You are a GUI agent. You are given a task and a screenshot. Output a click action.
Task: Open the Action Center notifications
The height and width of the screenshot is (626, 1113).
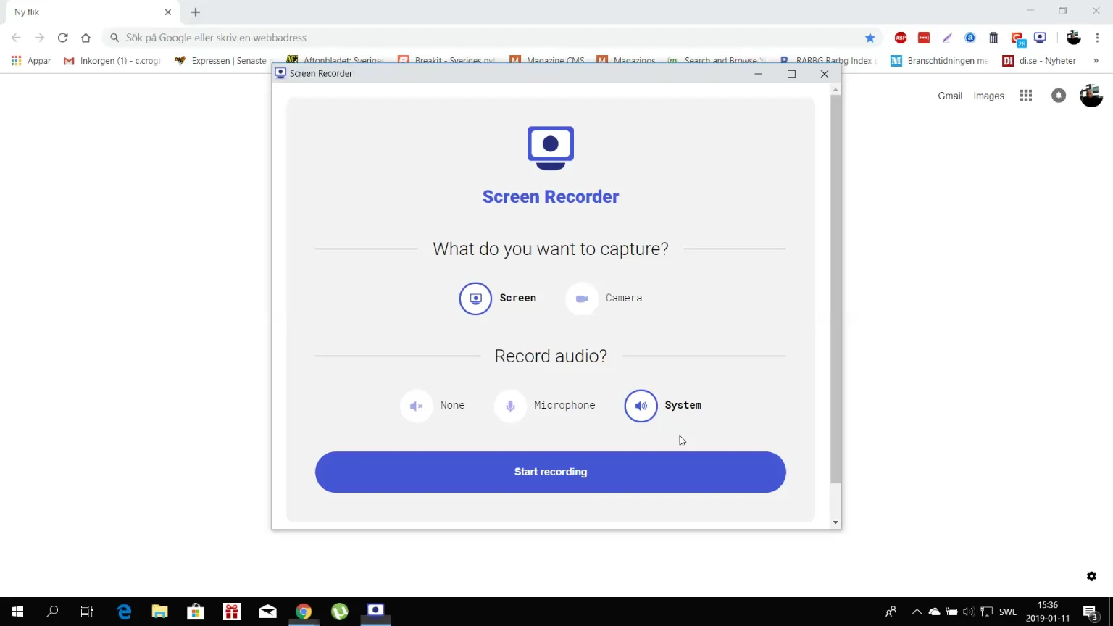[1091, 612]
